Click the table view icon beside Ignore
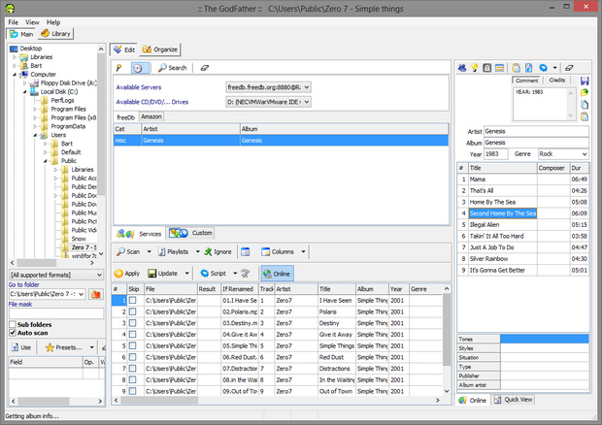This screenshot has height=425, width=602. pyautogui.click(x=246, y=252)
